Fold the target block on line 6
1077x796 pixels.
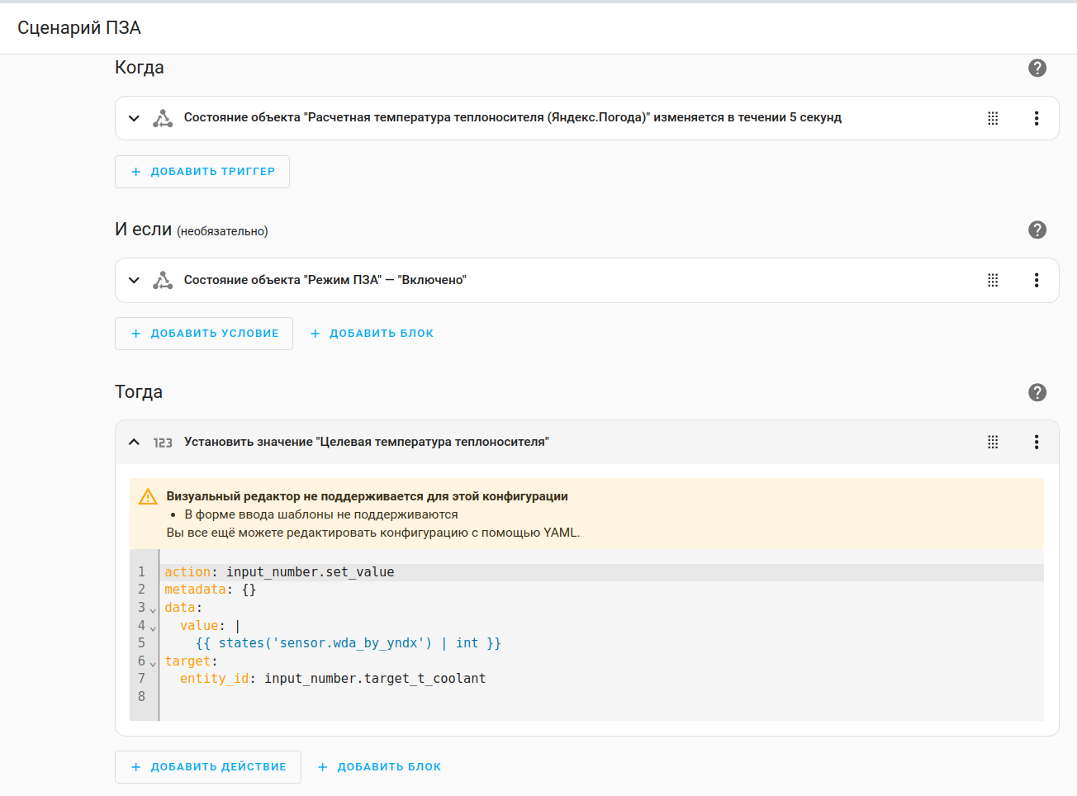coord(153,663)
